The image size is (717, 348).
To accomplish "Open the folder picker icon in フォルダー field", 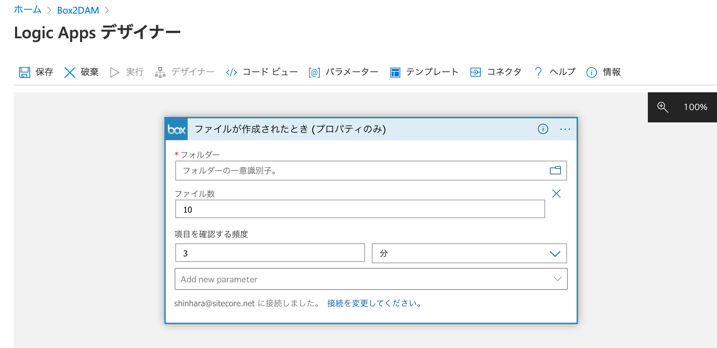I will (x=555, y=170).
